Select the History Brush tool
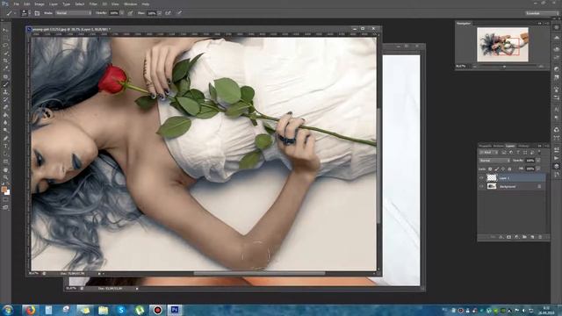The height and width of the screenshot is (316, 562). [x=5, y=100]
